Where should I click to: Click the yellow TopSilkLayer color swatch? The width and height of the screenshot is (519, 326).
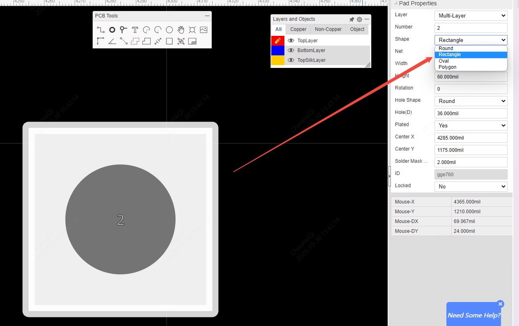pos(278,60)
